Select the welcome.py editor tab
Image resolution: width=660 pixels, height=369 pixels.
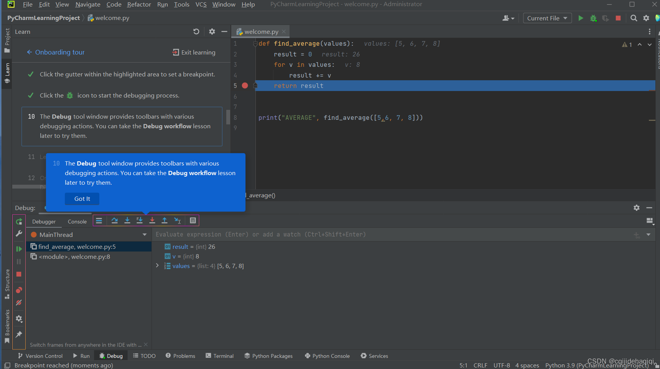click(x=261, y=31)
